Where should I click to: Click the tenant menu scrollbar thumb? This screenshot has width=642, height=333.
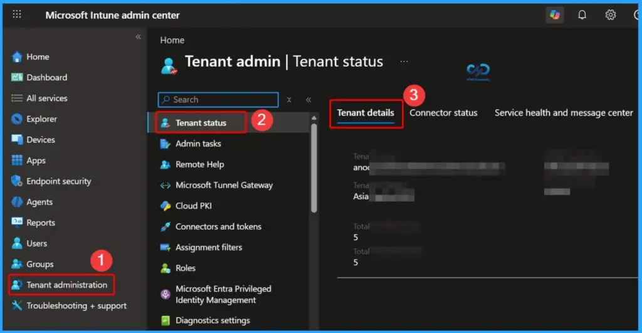314,168
